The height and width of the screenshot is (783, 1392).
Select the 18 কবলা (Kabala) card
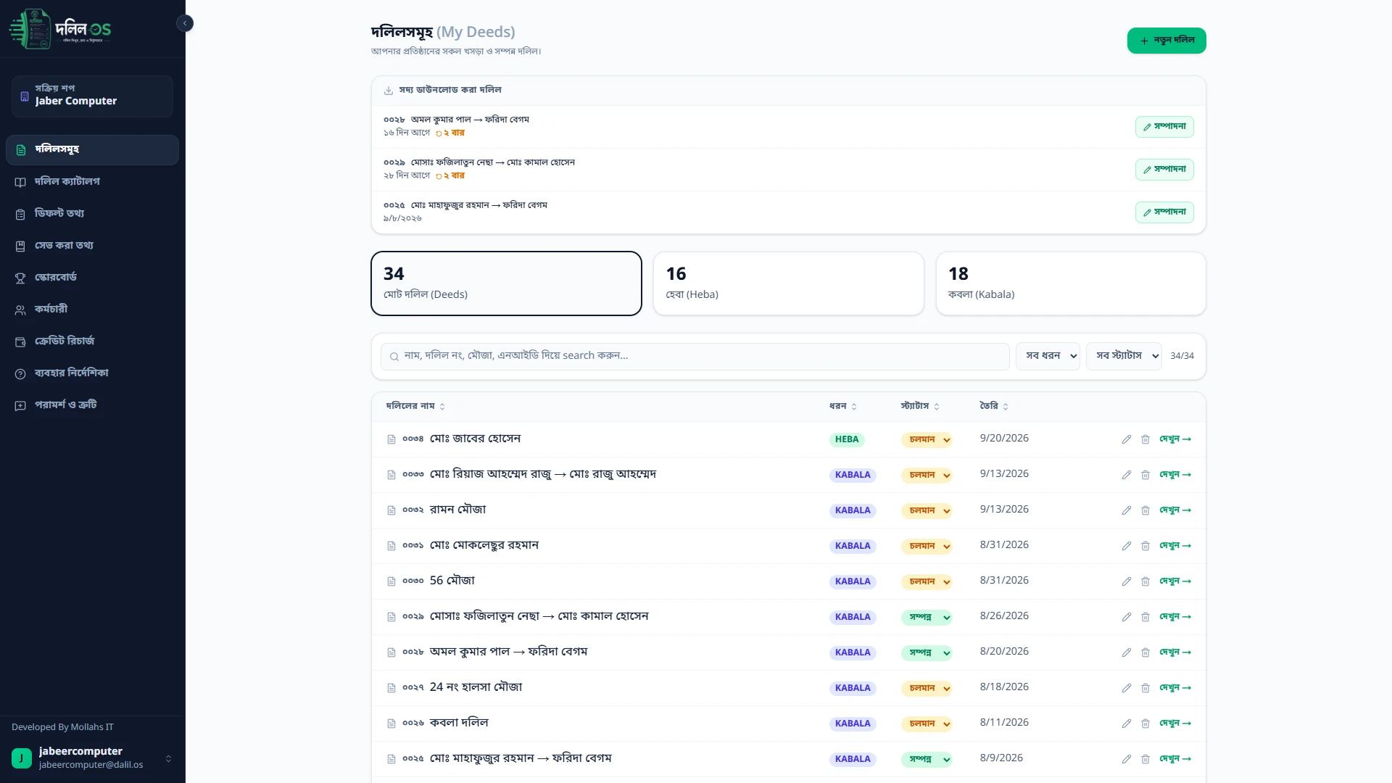click(1071, 283)
